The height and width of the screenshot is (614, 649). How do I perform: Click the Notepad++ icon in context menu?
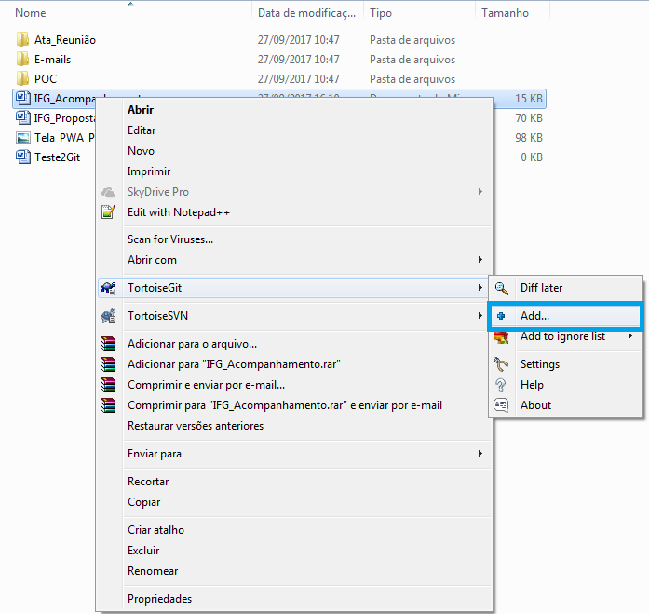point(108,212)
